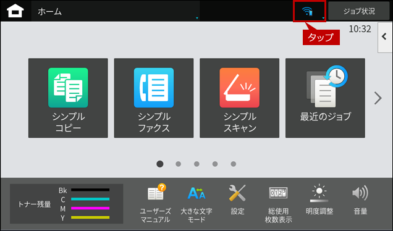Select the third page indicator dot
393x231 pixels.
tap(196, 164)
